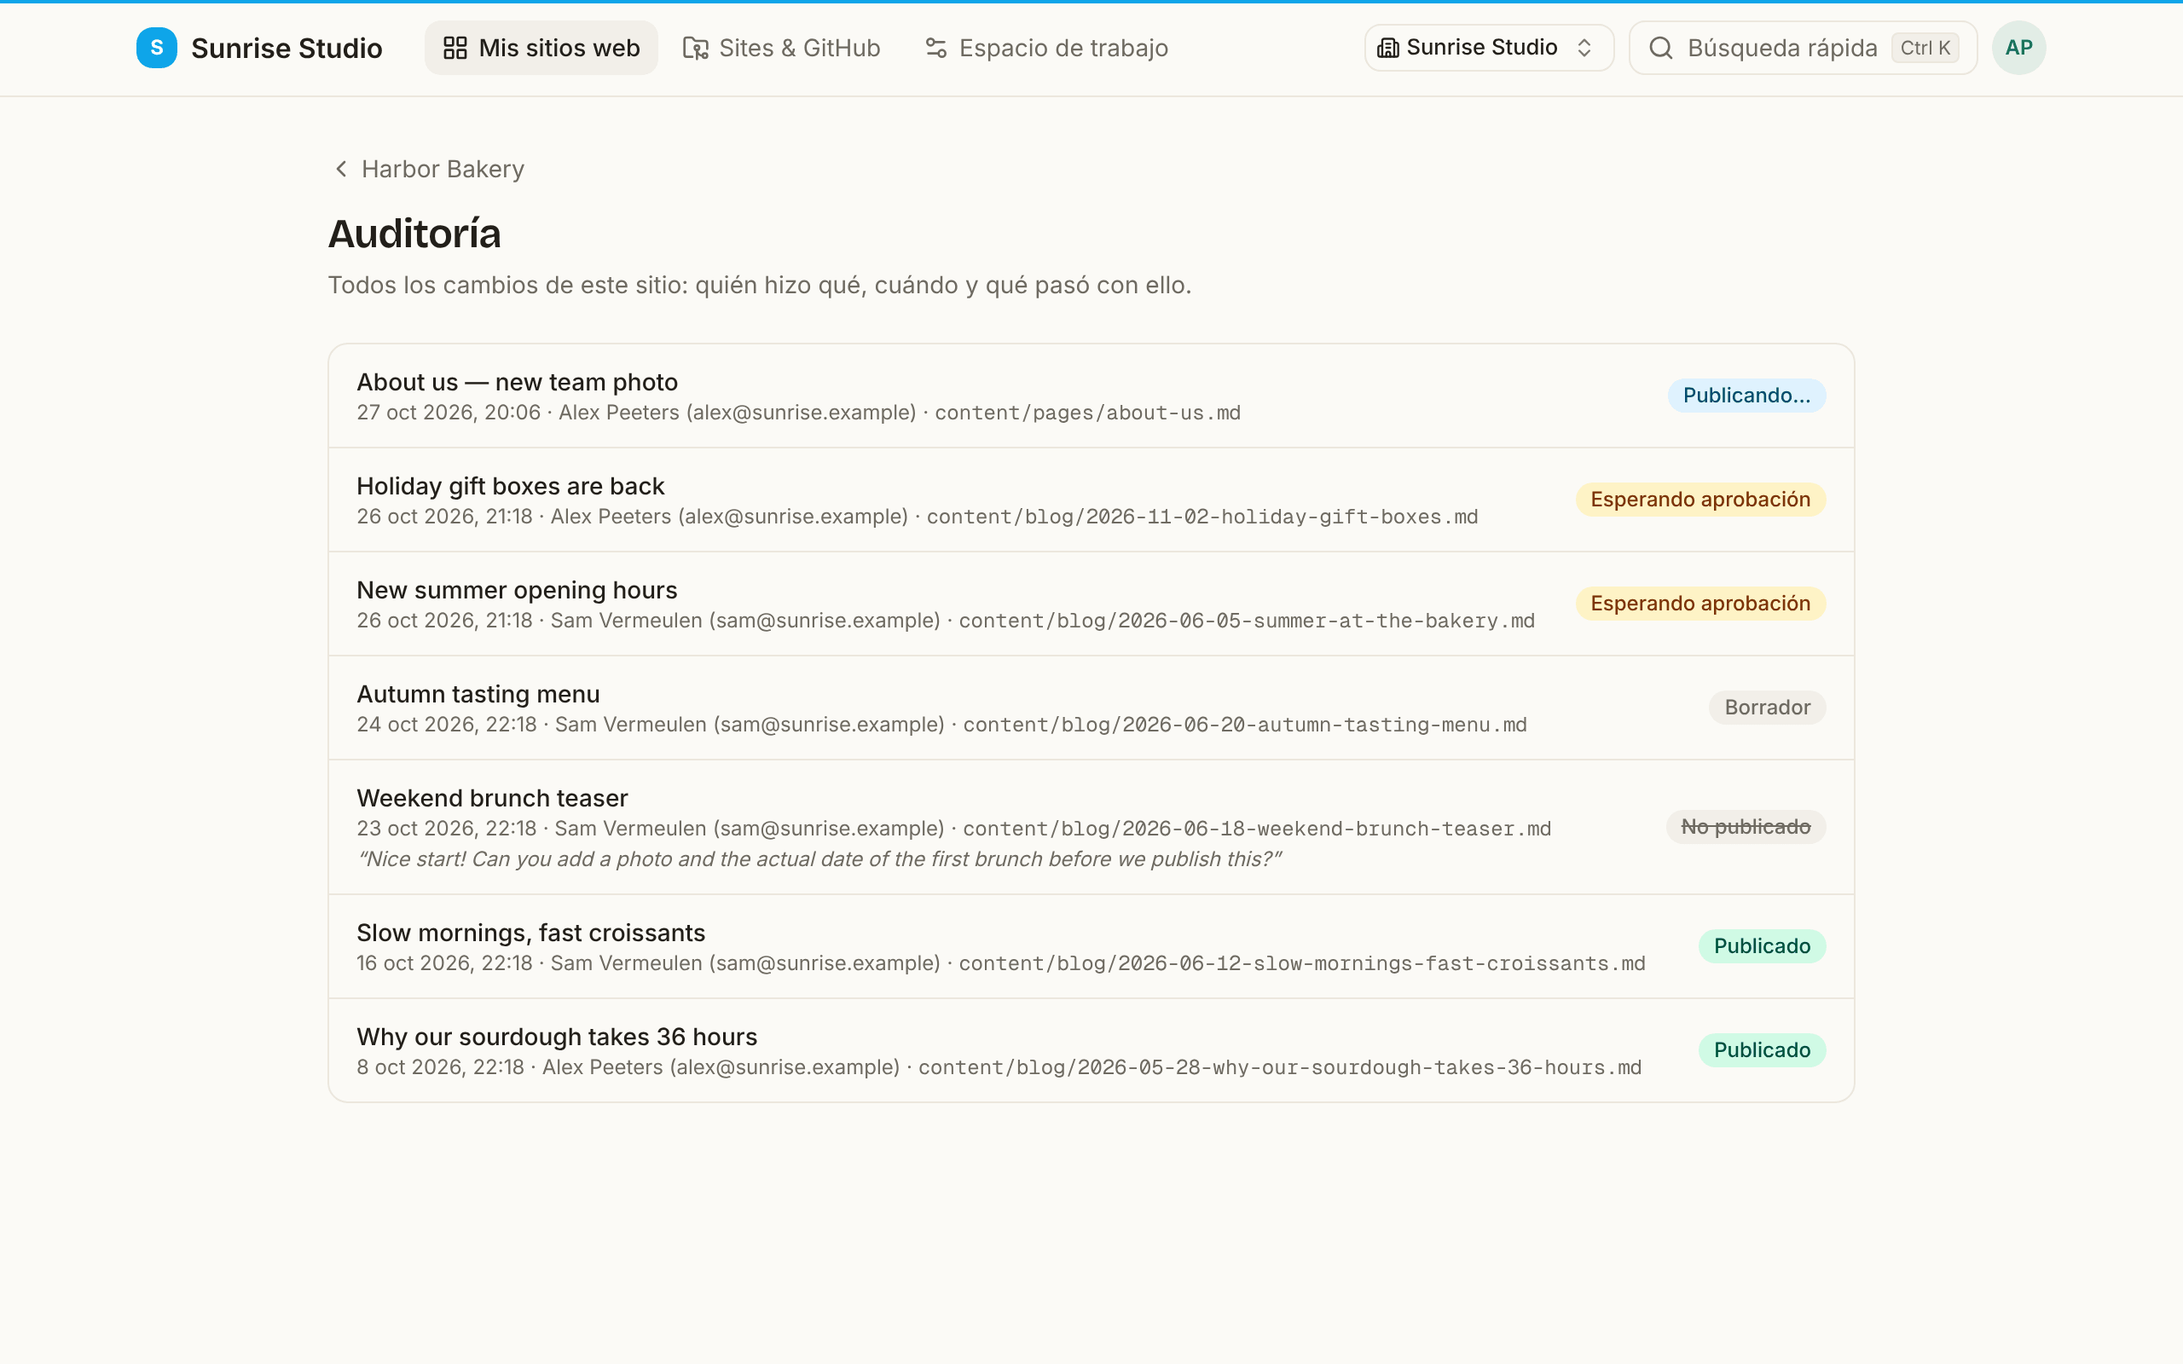Click the back chevron before Harbor Bakery
2183x1364 pixels.
tap(341, 169)
